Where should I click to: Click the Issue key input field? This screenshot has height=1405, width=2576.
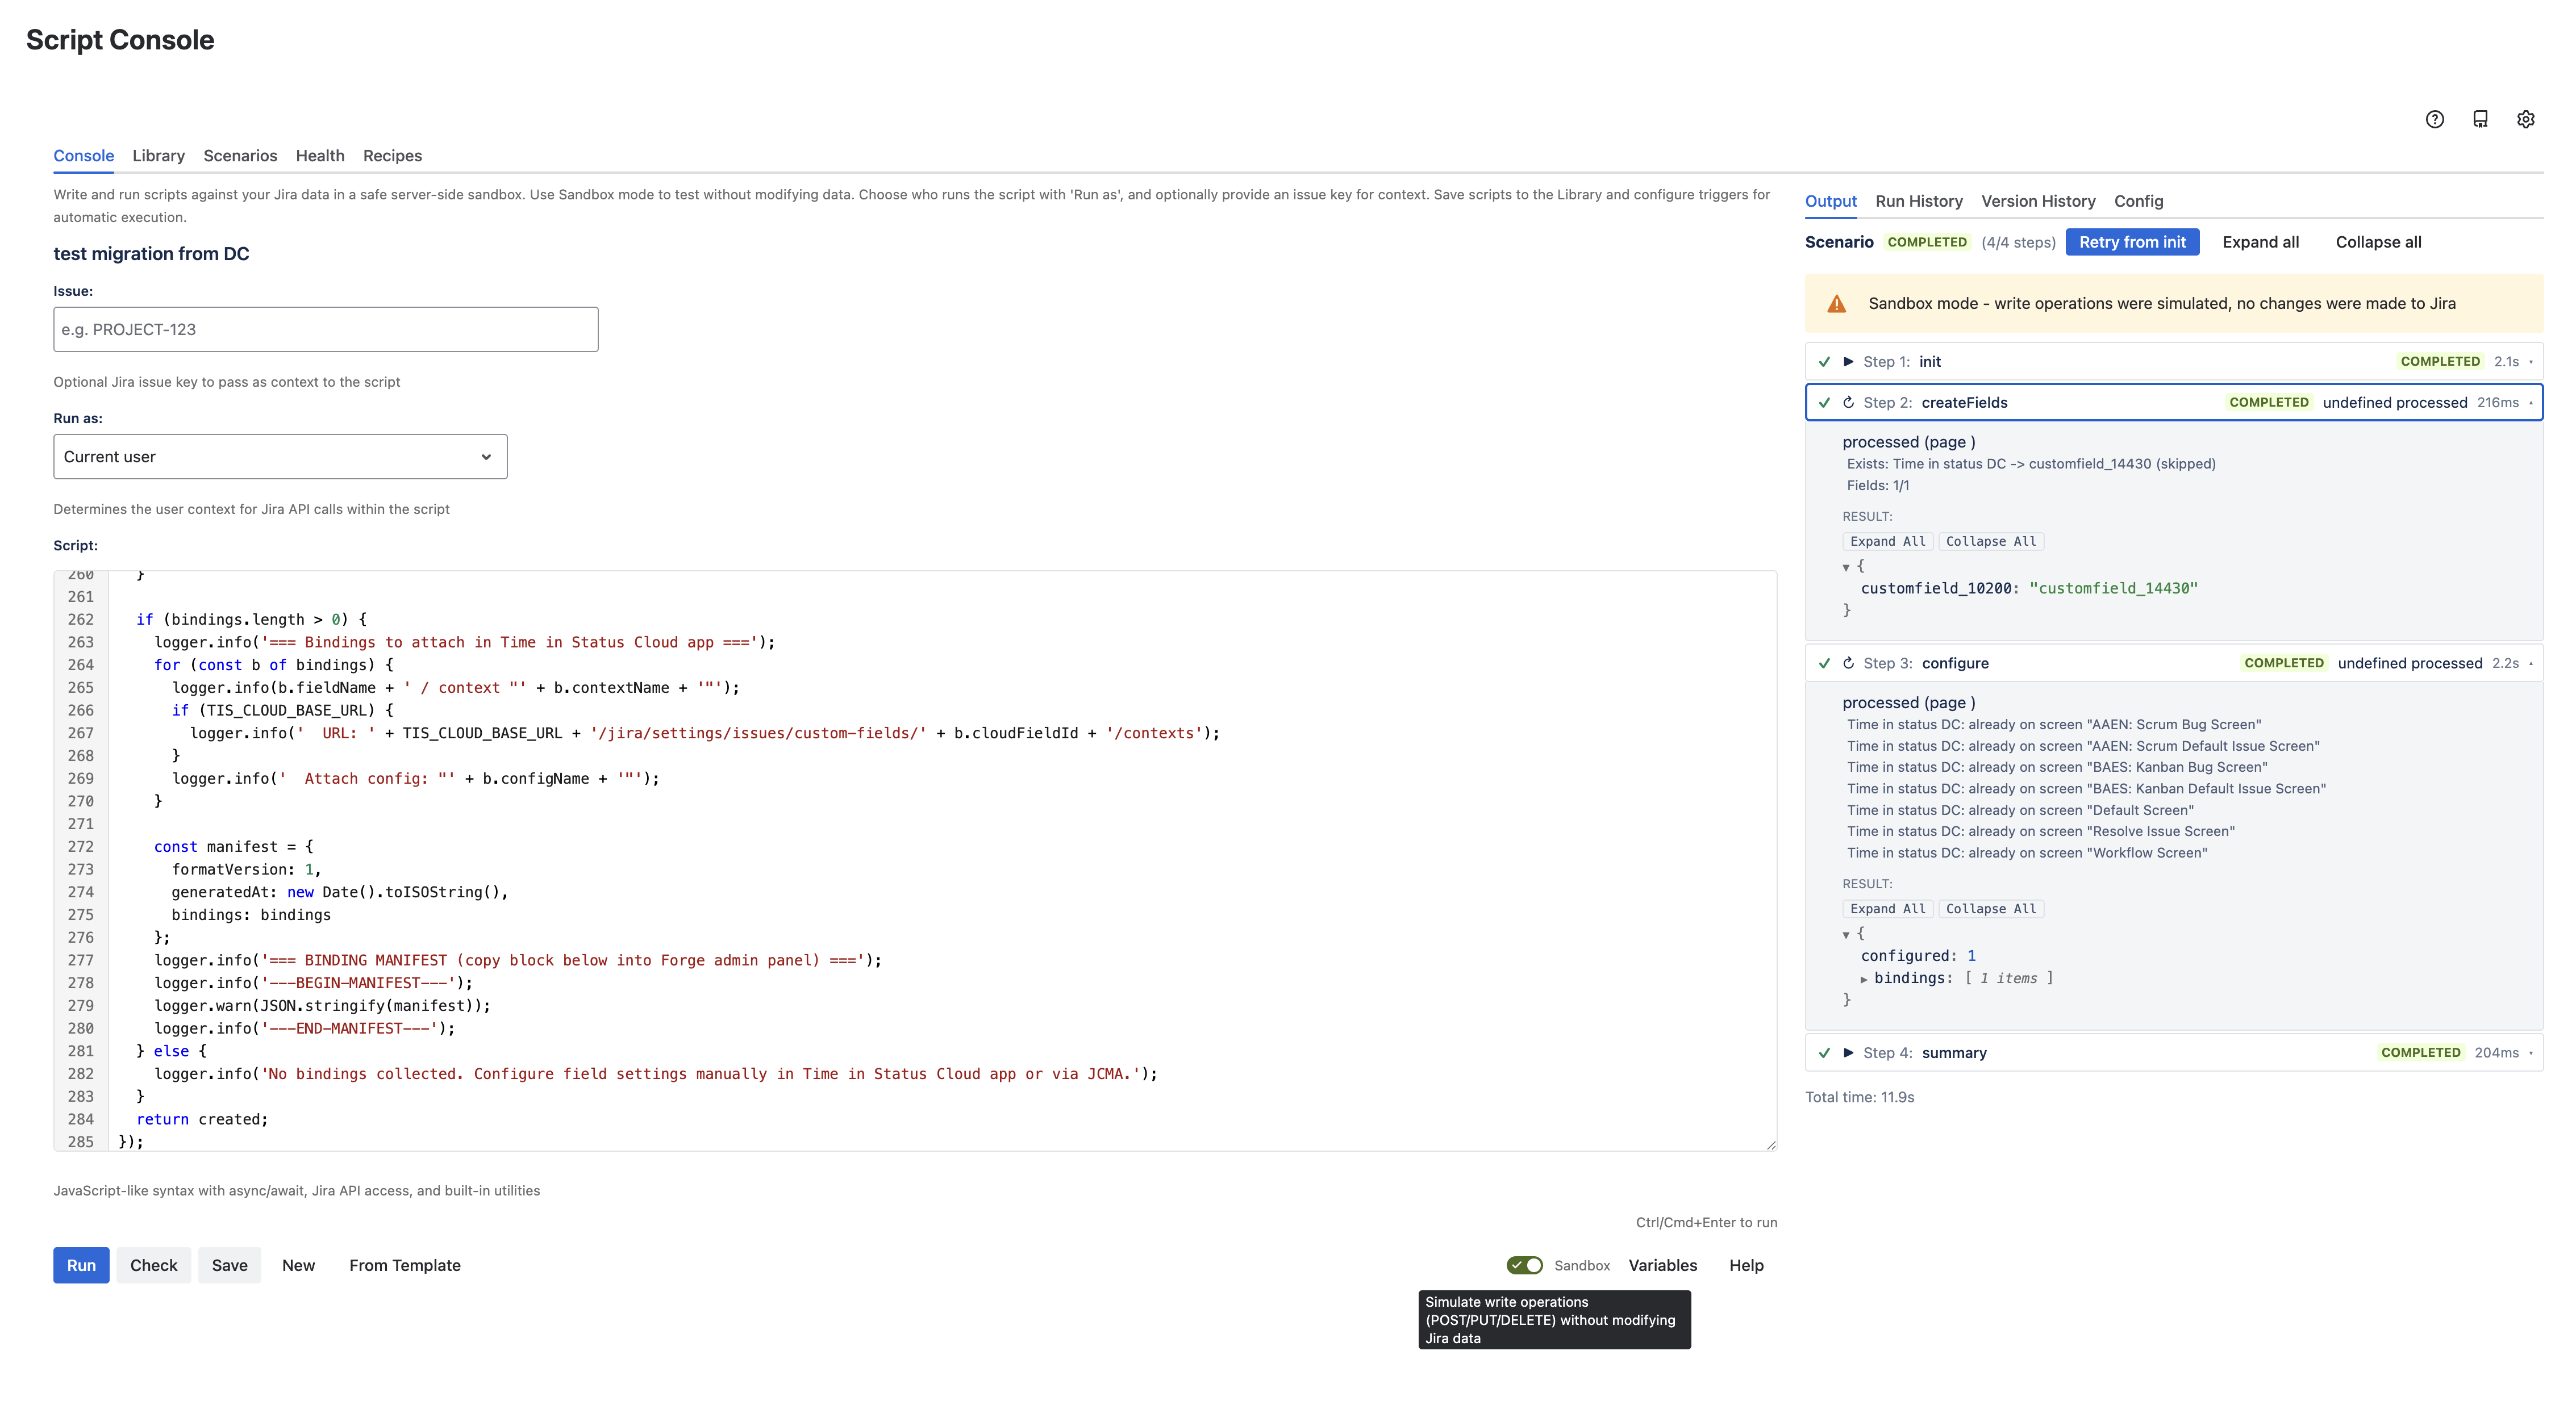coord(325,329)
